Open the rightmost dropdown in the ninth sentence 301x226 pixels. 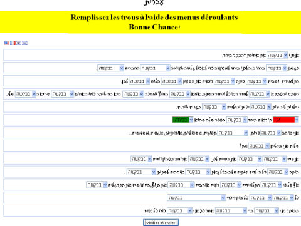point(274,159)
